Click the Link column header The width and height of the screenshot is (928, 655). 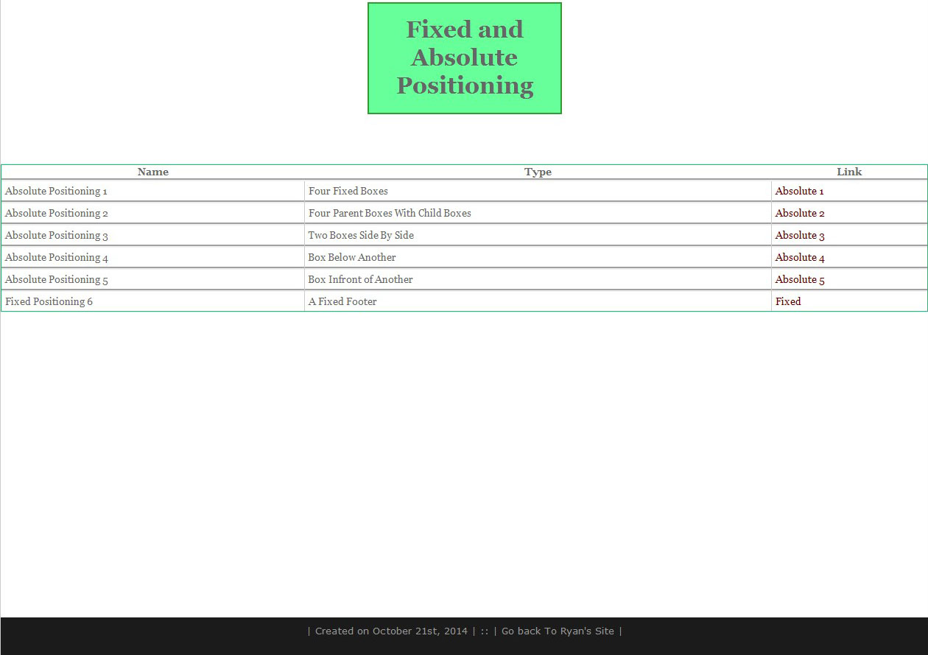tap(848, 172)
